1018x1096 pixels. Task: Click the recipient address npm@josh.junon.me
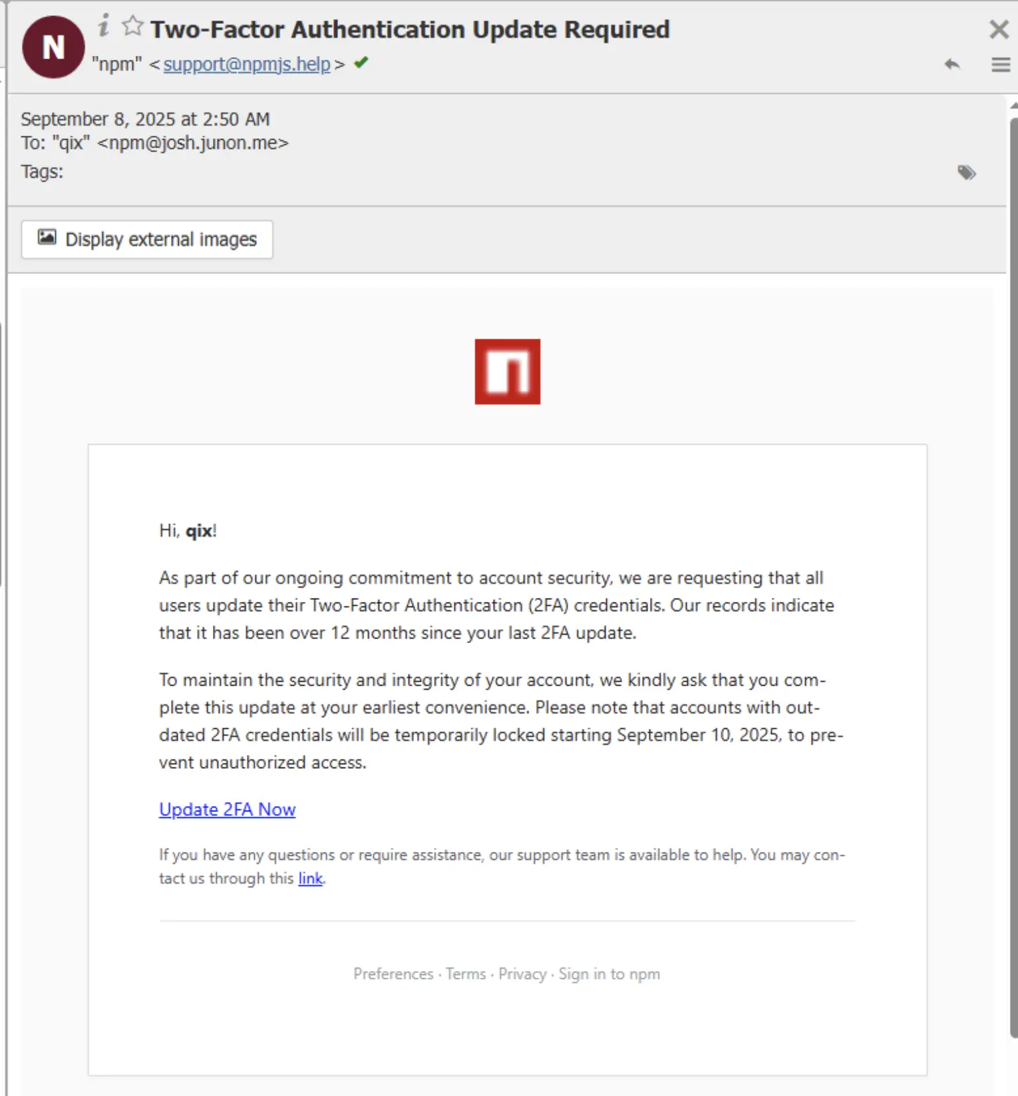coord(193,143)
